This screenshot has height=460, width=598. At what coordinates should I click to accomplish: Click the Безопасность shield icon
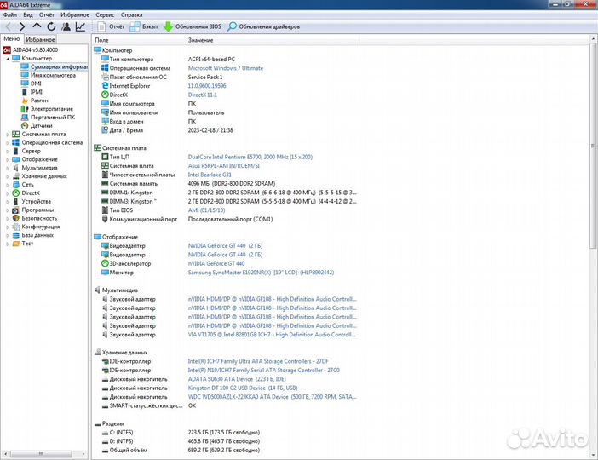(15, 218)
